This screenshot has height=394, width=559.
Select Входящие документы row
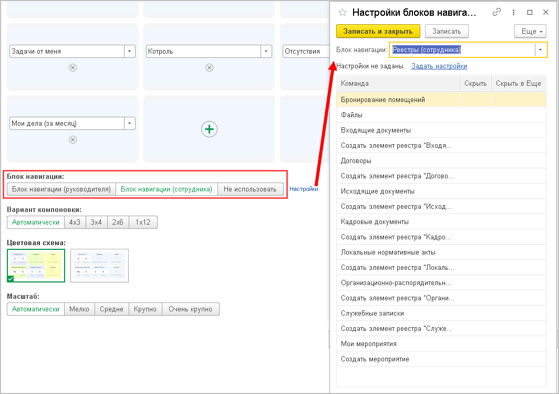point(441,130)
